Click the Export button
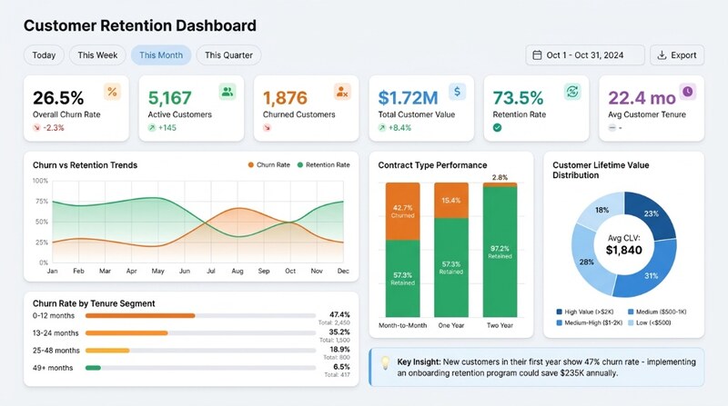The height and width of the screenshot is (406, 728). point(677,55)
